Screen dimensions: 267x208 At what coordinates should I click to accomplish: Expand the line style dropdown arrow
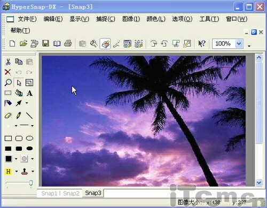pos(33,126)
